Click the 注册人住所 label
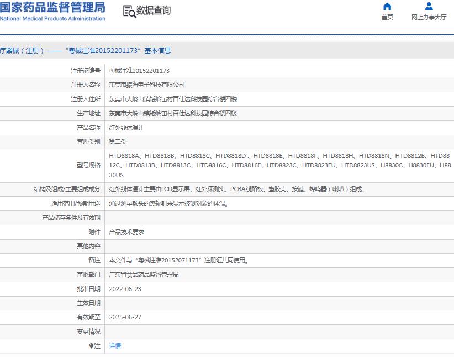 [x=86, y=99]
